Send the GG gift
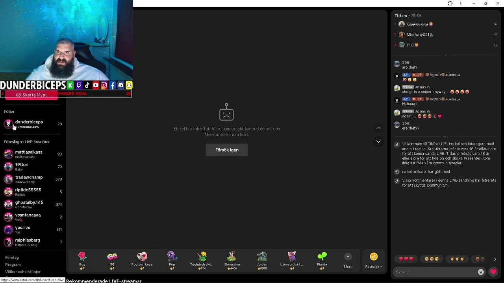 [112, 261]
